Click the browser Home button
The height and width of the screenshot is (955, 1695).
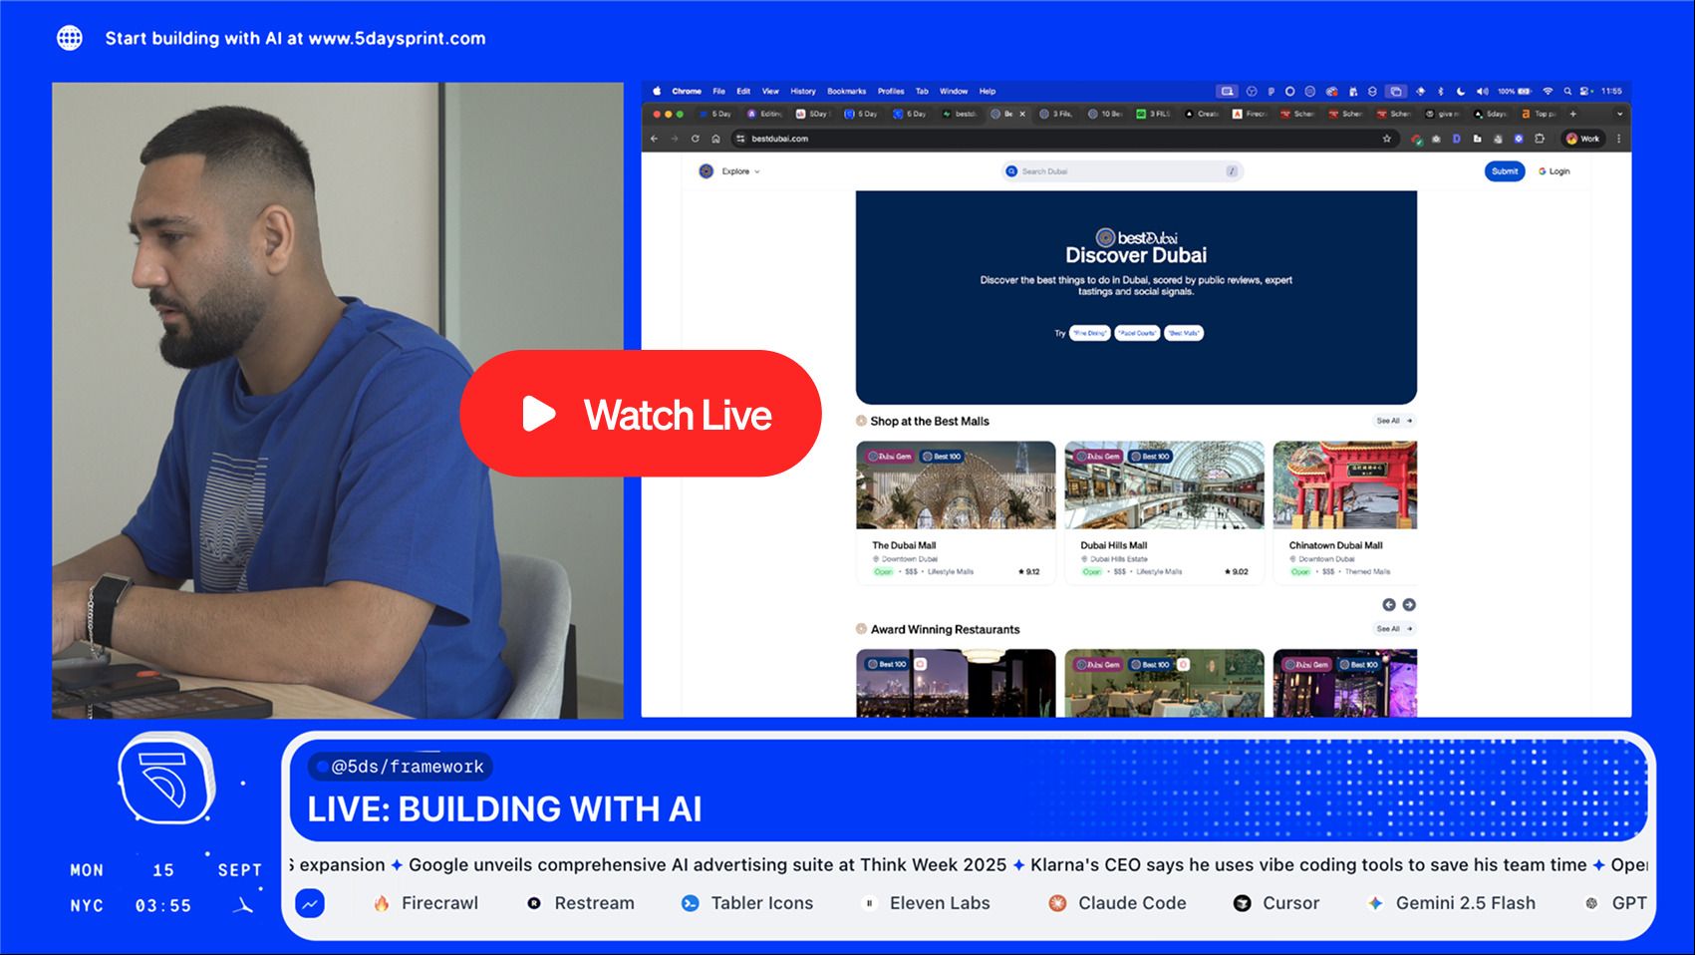(x=715, y=139)
